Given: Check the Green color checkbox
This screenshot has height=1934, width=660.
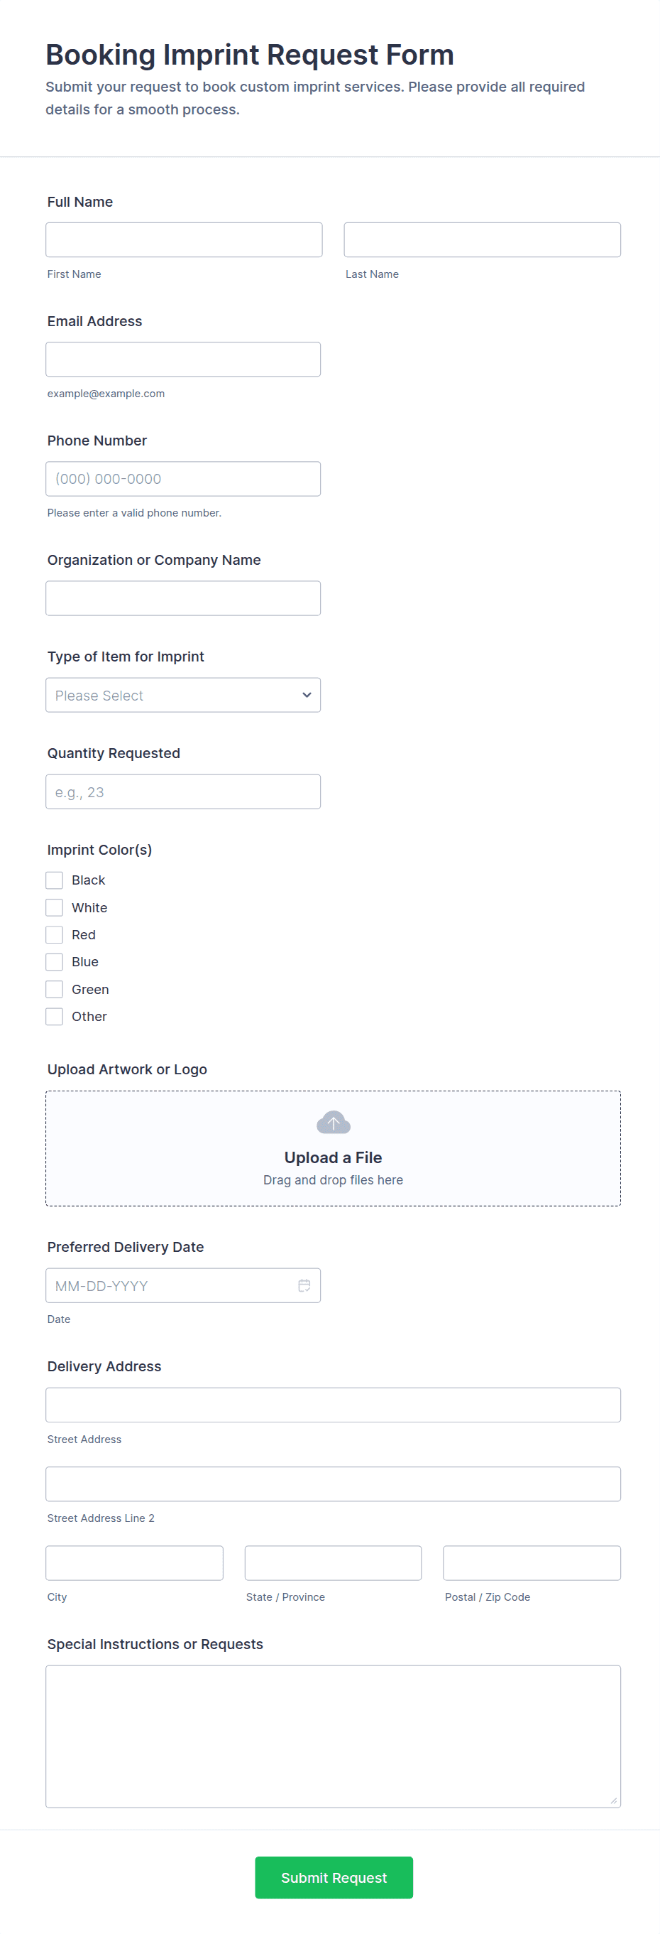Looking at the screenshot, I should click(x=54, y=990).
